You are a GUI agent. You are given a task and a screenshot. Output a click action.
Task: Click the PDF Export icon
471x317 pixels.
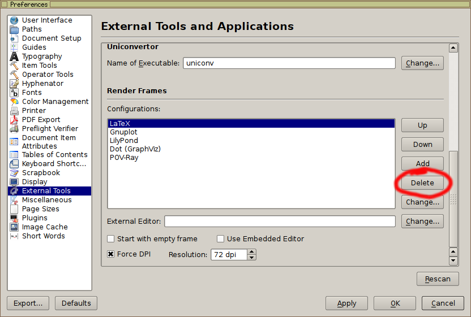tap(14, 120)
